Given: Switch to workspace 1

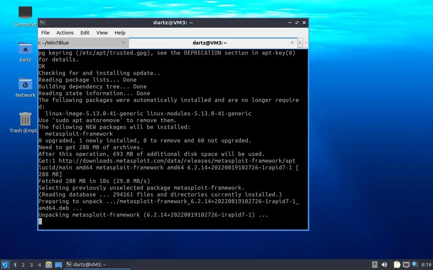Looking at the screenshot, I should 15,265.
